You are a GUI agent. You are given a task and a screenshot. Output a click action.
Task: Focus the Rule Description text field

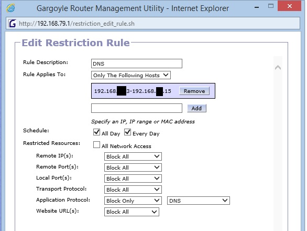(x=137, y=64)
